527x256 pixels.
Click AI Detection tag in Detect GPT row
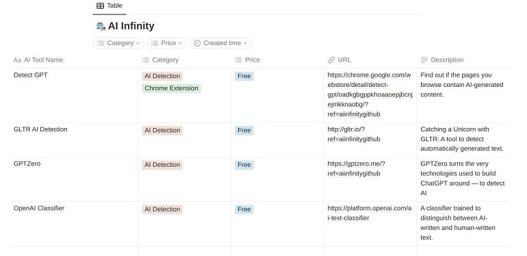(x=162, y=76)
